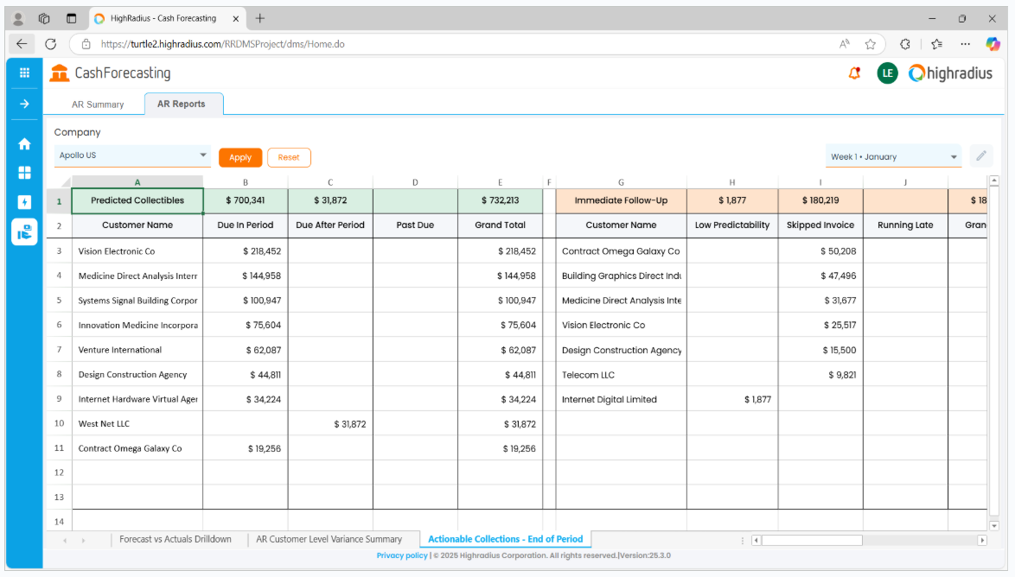Screen dimensions: 1015x577
Task: Select the Immediate Follow-Up cell
Action: (621, 200)
